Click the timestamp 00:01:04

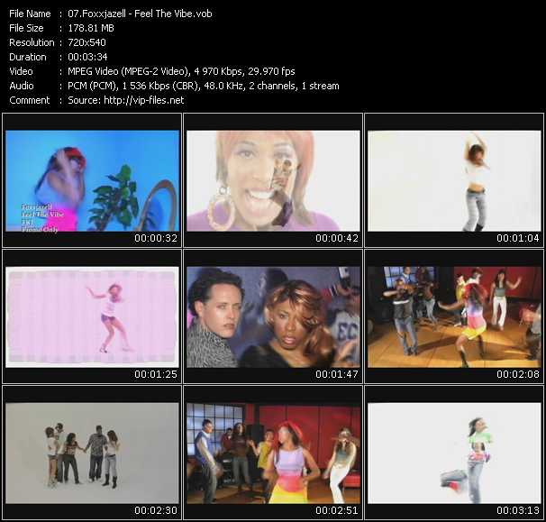[518, 238]
